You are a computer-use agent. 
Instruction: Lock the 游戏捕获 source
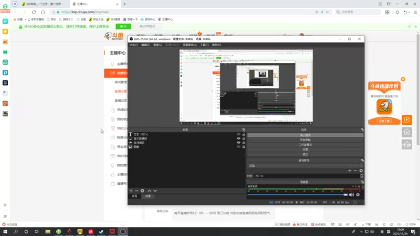pyautogui.click(x=244, y=143)
